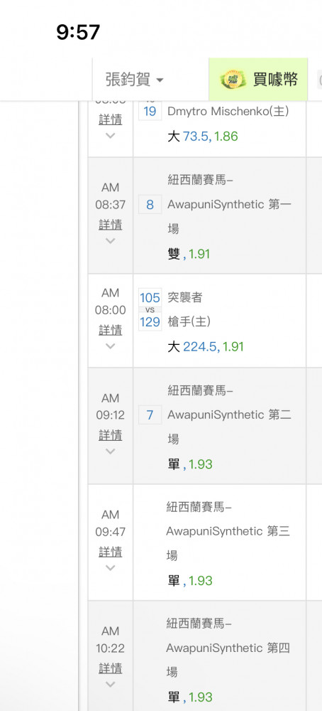Expand chevron under AM 08:00 詳情

[x=111, y=346]
